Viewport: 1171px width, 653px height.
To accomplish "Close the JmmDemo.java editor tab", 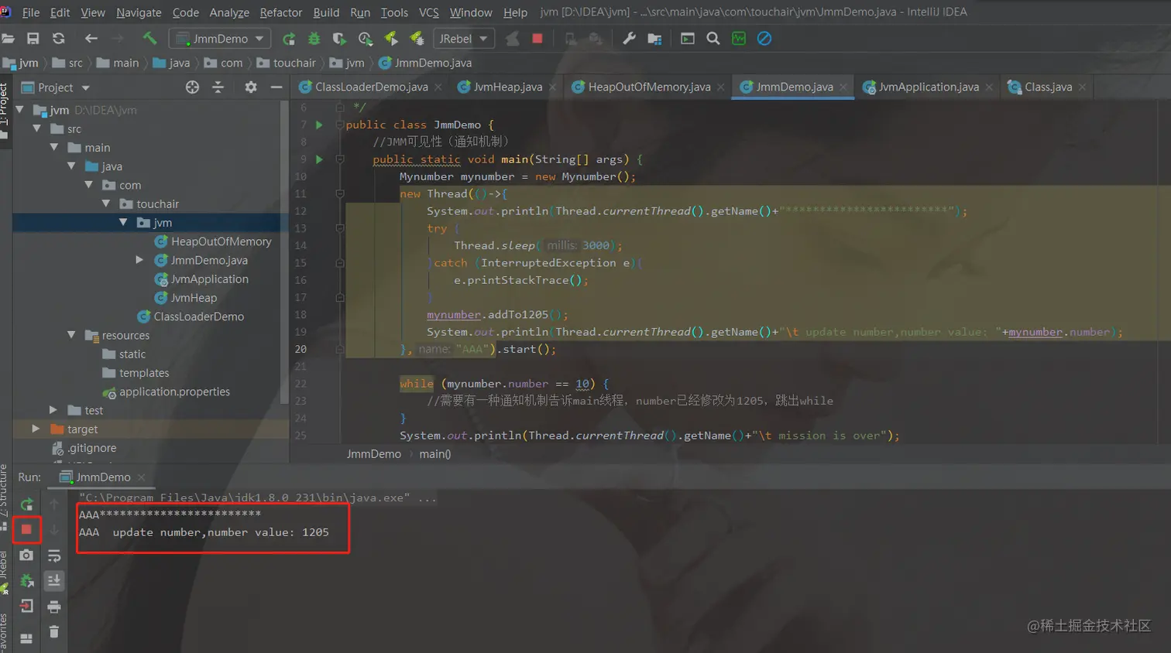I will [x=843, y=87].
